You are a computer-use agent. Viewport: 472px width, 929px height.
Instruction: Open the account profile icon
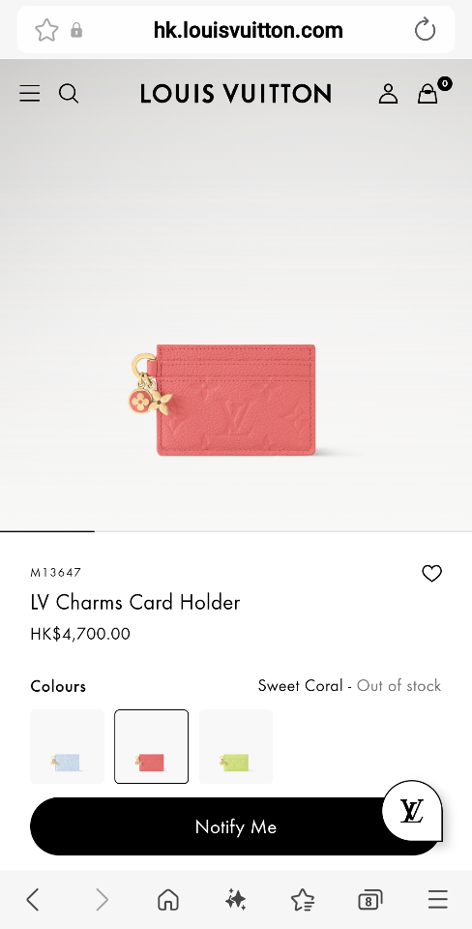(388, 94)
